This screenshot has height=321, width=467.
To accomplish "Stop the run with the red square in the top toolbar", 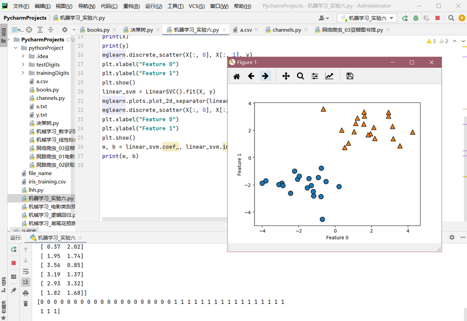I will pos(437,18).
